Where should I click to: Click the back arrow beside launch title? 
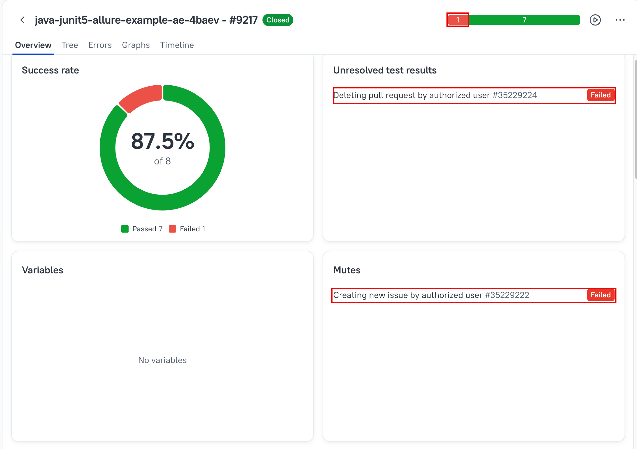(x=22, y=20)
